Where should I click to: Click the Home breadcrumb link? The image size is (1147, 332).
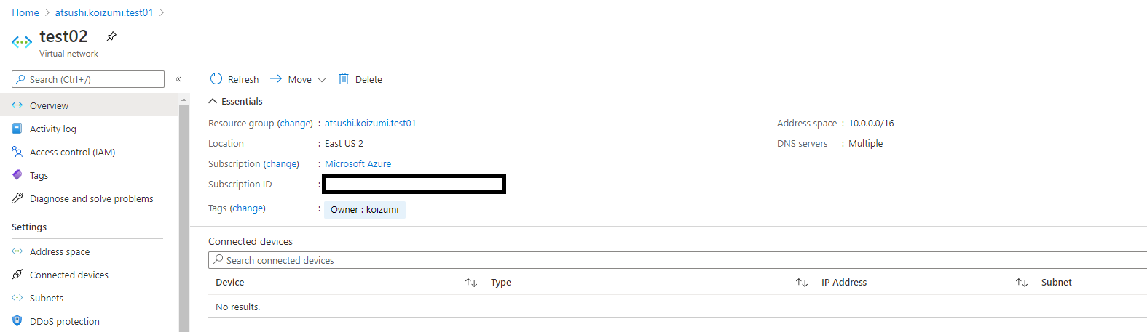click(x=25, y=12)
